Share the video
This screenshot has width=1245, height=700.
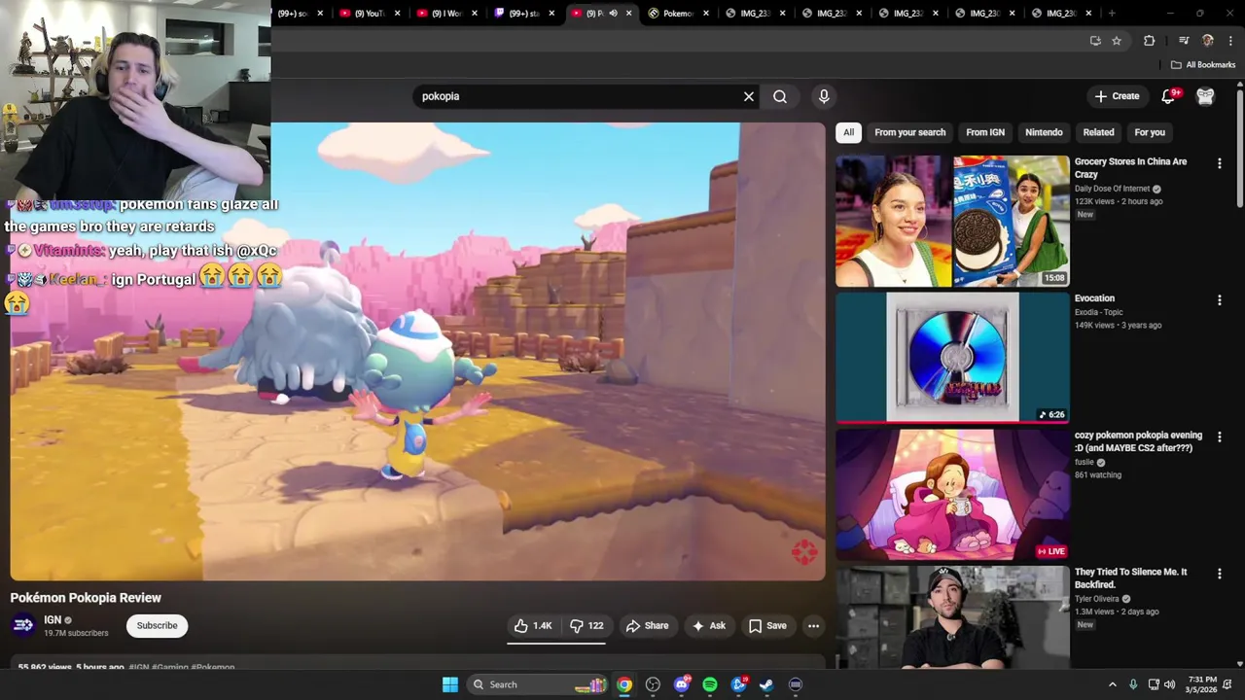[x=647, y=626]
